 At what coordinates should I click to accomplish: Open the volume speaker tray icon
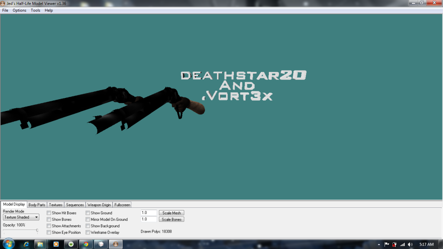pyautogui.click(x=410, y=245)
